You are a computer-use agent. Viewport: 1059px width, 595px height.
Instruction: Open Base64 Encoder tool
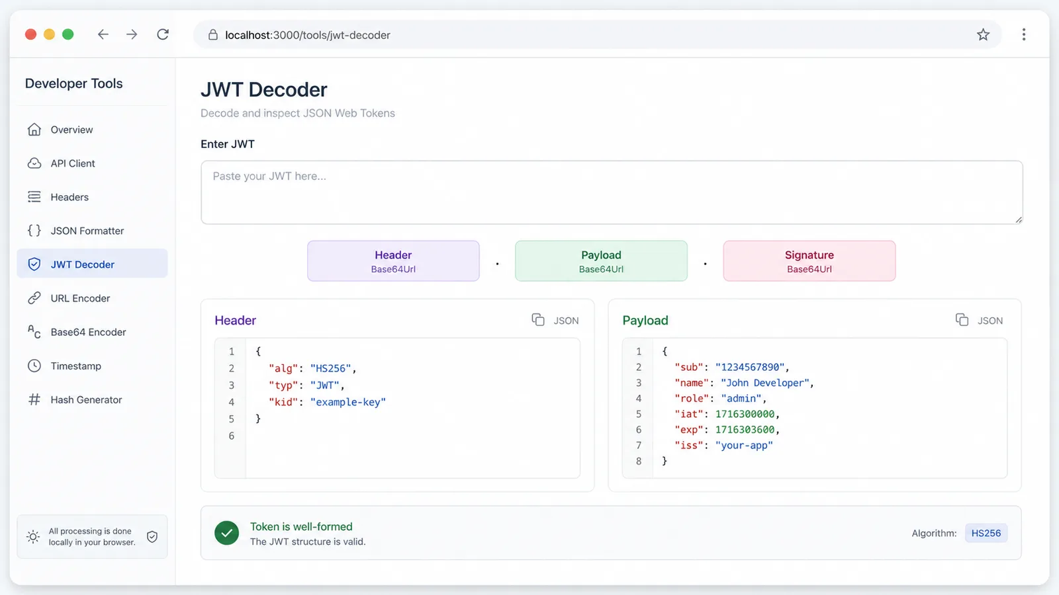[92, 332]
